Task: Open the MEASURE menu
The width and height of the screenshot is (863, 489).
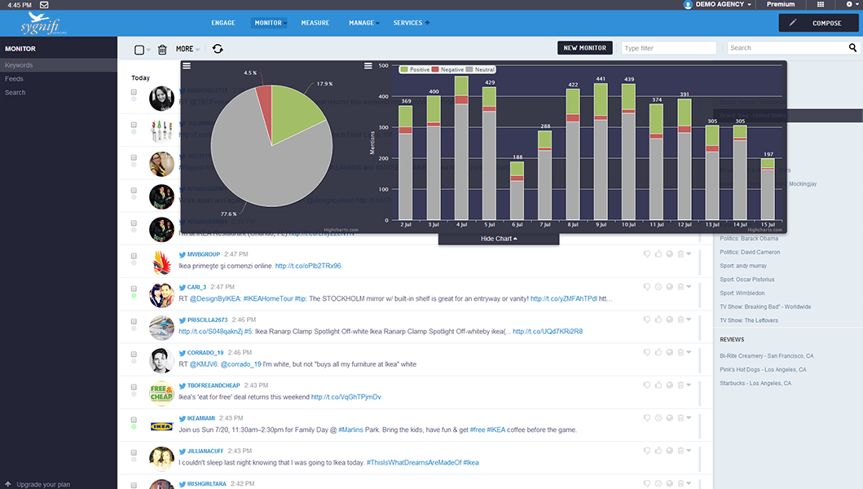Action: tap(315, 23)
